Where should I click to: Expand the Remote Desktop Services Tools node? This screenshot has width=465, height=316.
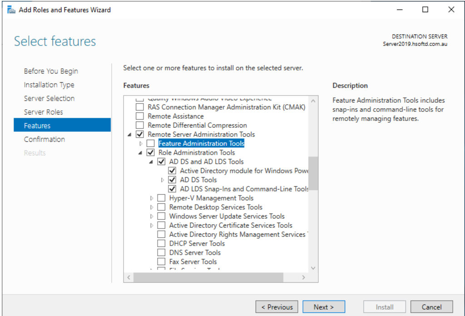coord(152,207)
